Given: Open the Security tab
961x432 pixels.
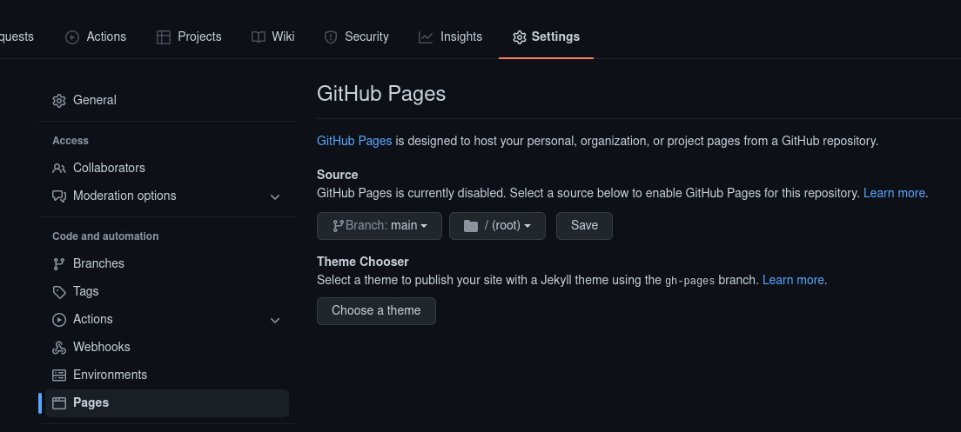Looking at the screenshot, I should (x=356, y=37).
